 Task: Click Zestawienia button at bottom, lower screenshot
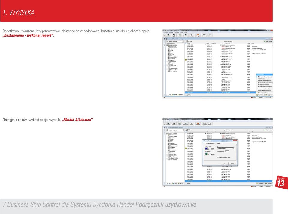(260, 183)
